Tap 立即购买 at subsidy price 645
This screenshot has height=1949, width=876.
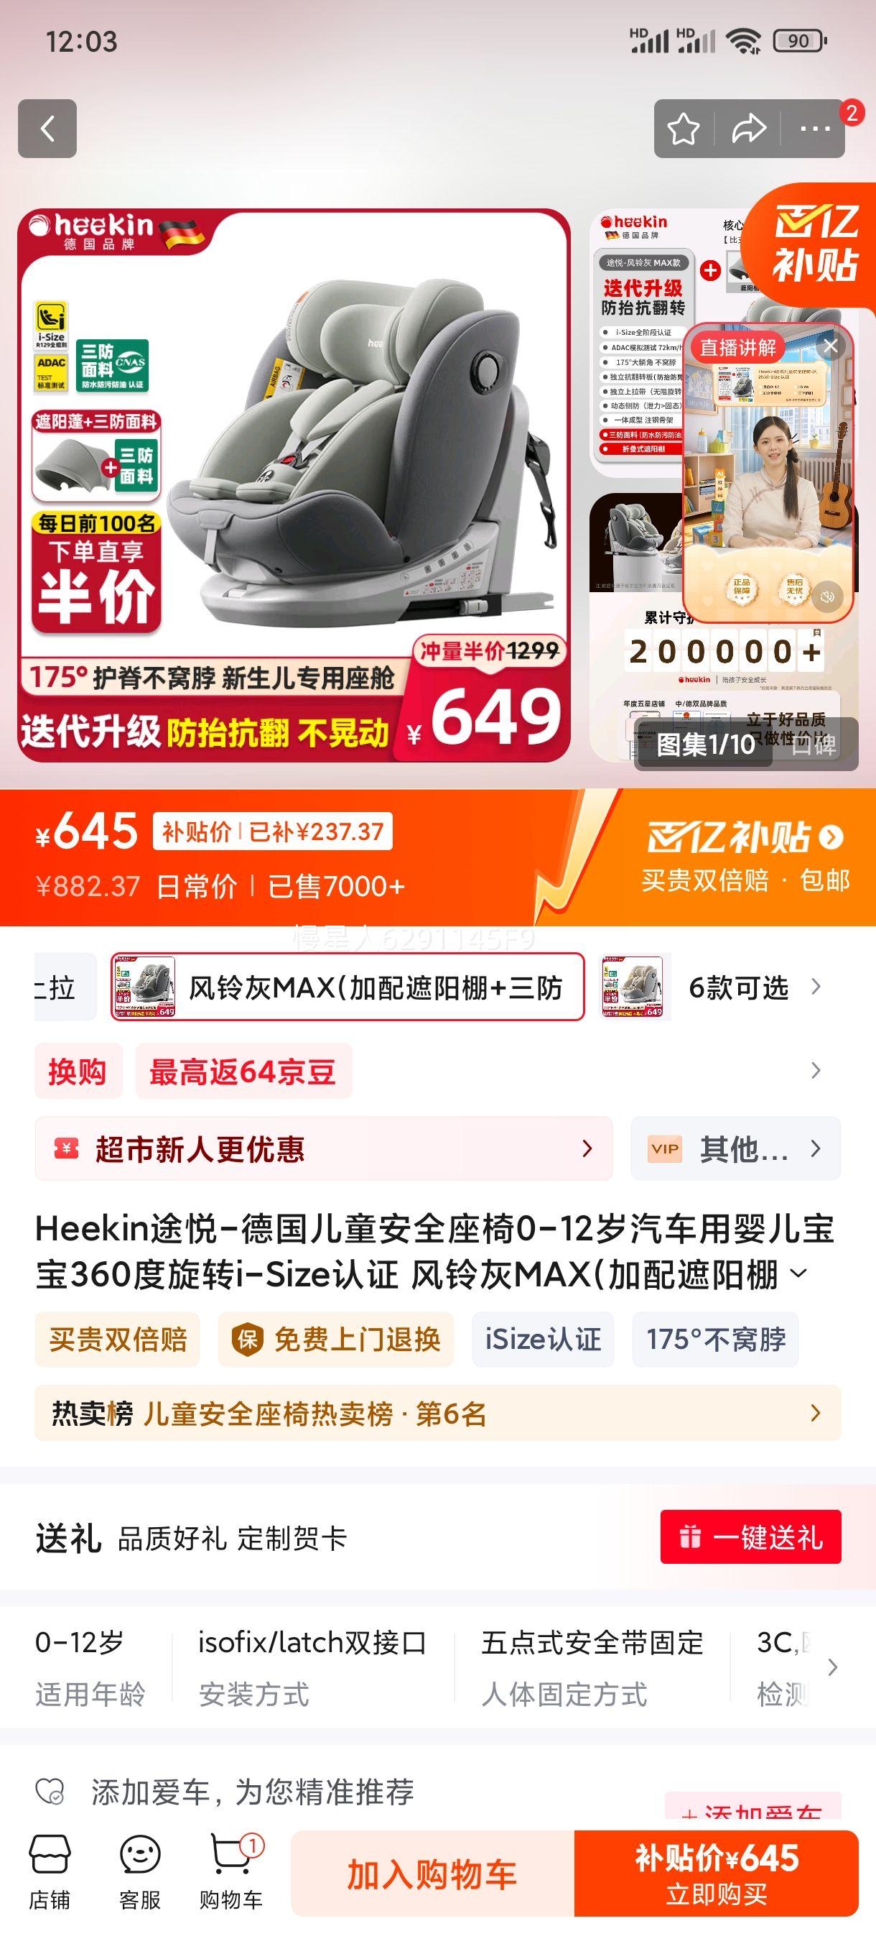717,1874
